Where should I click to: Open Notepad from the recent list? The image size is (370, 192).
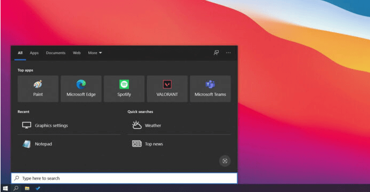point(69,144)
